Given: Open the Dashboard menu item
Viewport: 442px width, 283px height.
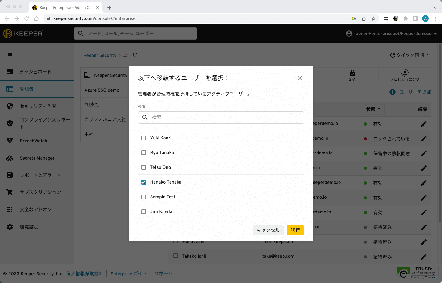Looking at the screenshot, I should pyautogui.click(x=35, y=72).
